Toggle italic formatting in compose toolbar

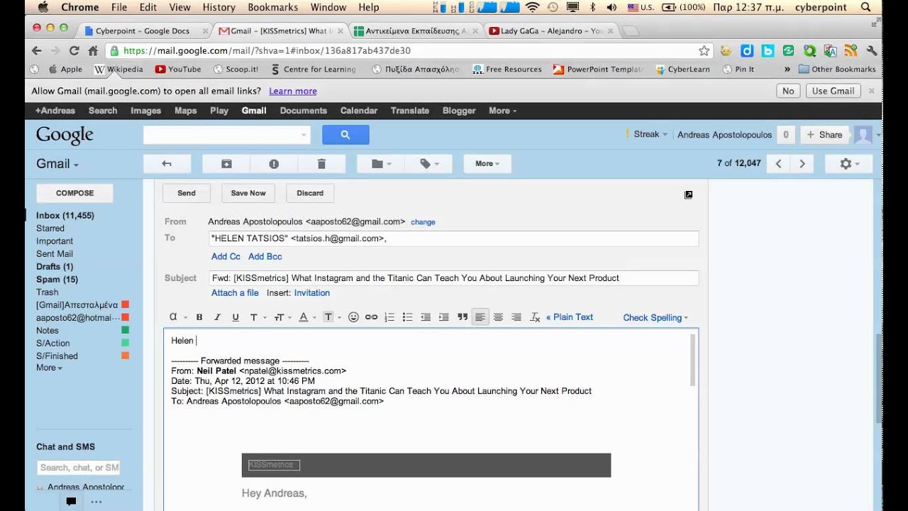coord(218,317)
